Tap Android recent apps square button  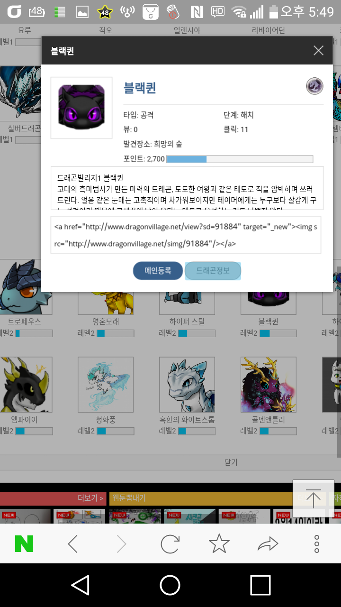point(260,585)
